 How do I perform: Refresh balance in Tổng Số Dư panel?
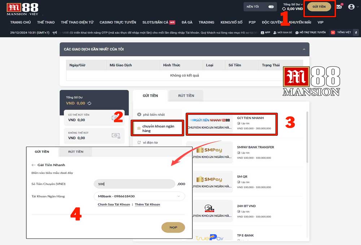(x=89, y=103)
